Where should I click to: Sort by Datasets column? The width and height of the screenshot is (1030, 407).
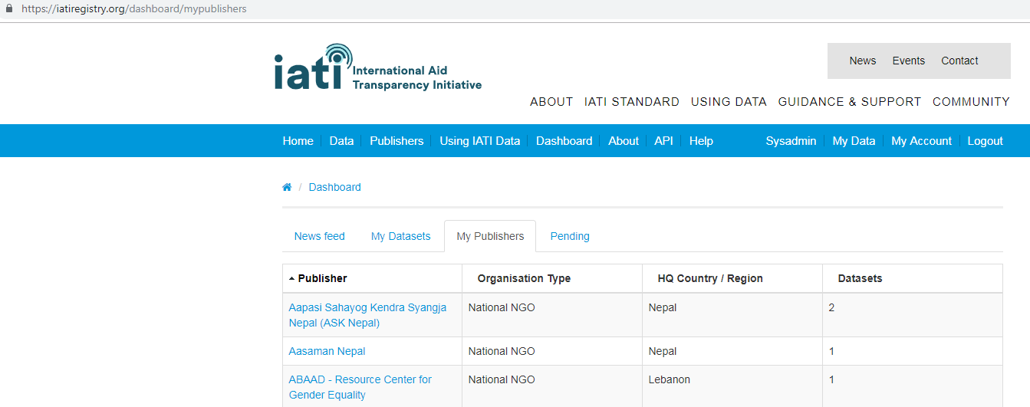pos(860,278)
